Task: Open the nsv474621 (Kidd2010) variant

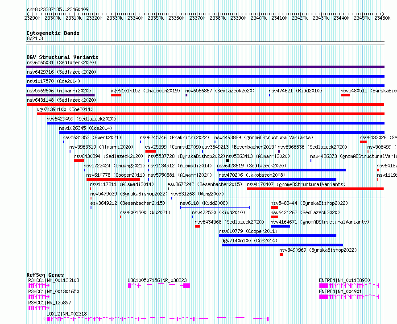Action: 295,91
